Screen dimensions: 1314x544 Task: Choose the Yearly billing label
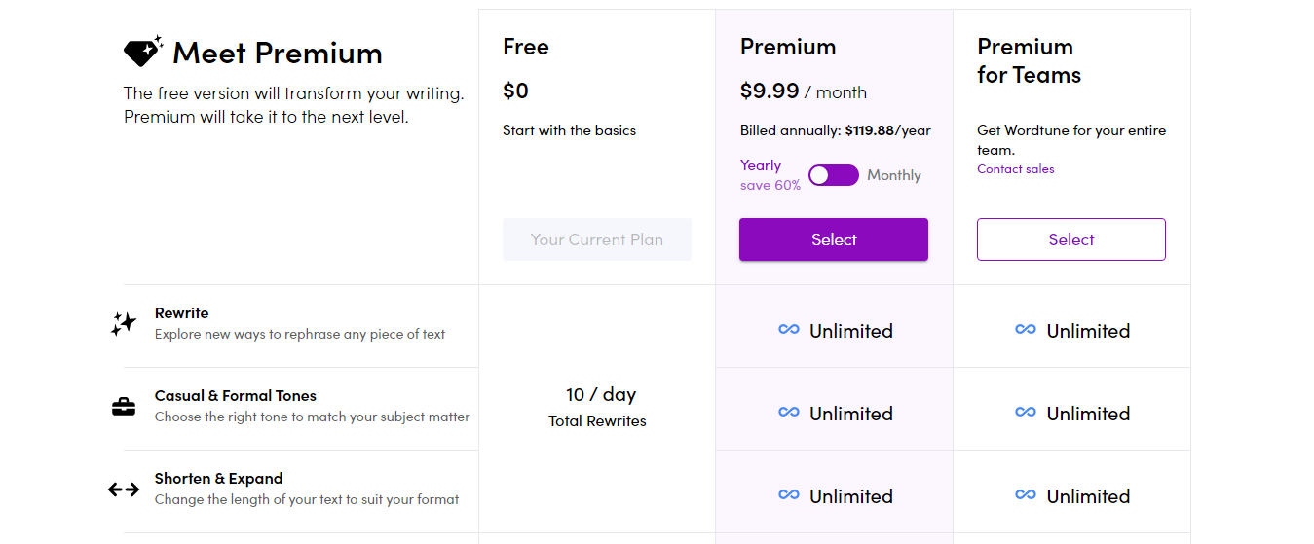click(x=761, y=165)
